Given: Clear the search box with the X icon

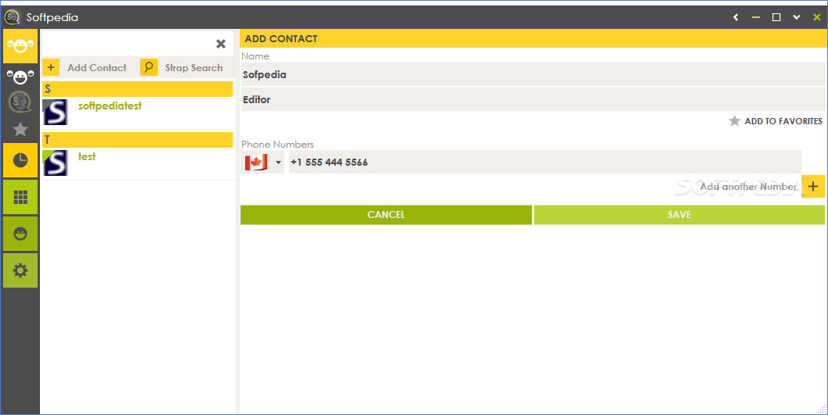Looking at the screenshot, I should [221, 44].
